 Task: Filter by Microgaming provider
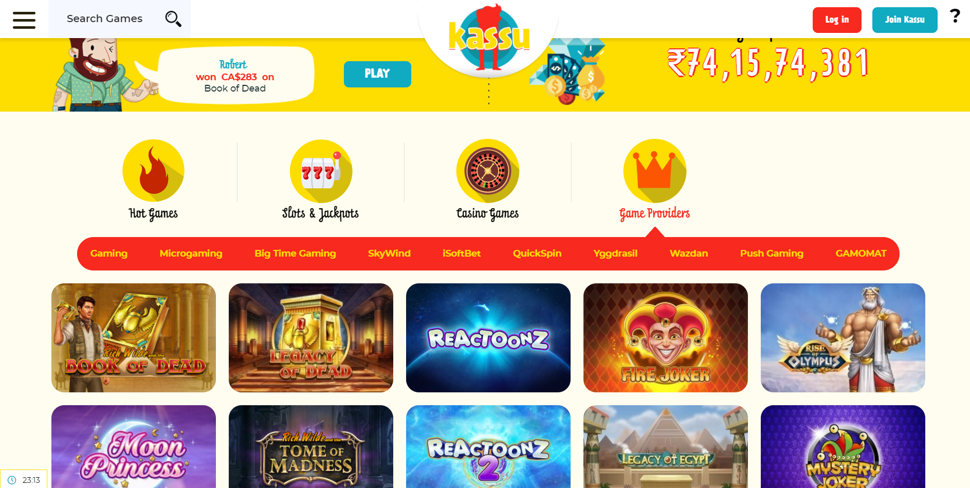click(x=191, y=254)
